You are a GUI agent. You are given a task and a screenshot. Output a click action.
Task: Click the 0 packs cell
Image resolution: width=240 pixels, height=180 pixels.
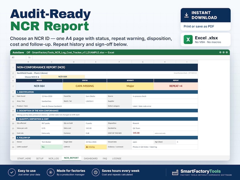(96, 123)
